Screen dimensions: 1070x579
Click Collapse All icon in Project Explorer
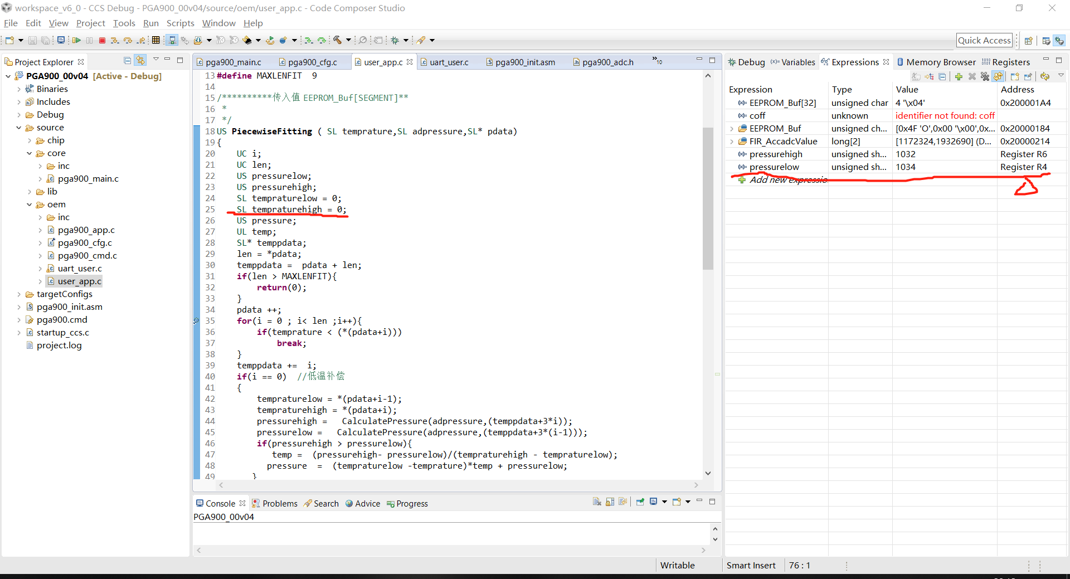point(128,60)
